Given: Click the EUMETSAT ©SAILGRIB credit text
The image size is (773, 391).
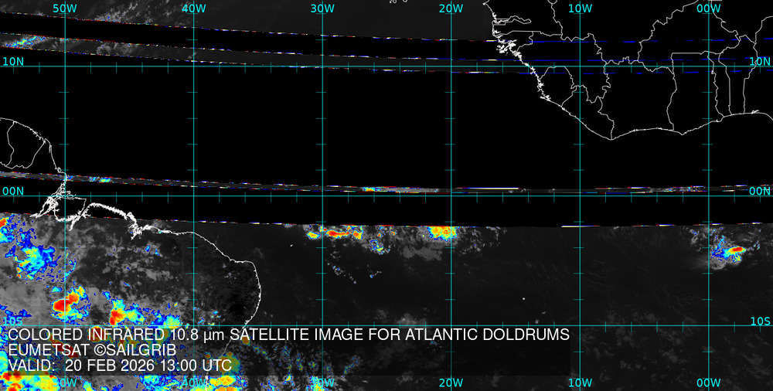Looking at the screenshot, I should [93, 350].
